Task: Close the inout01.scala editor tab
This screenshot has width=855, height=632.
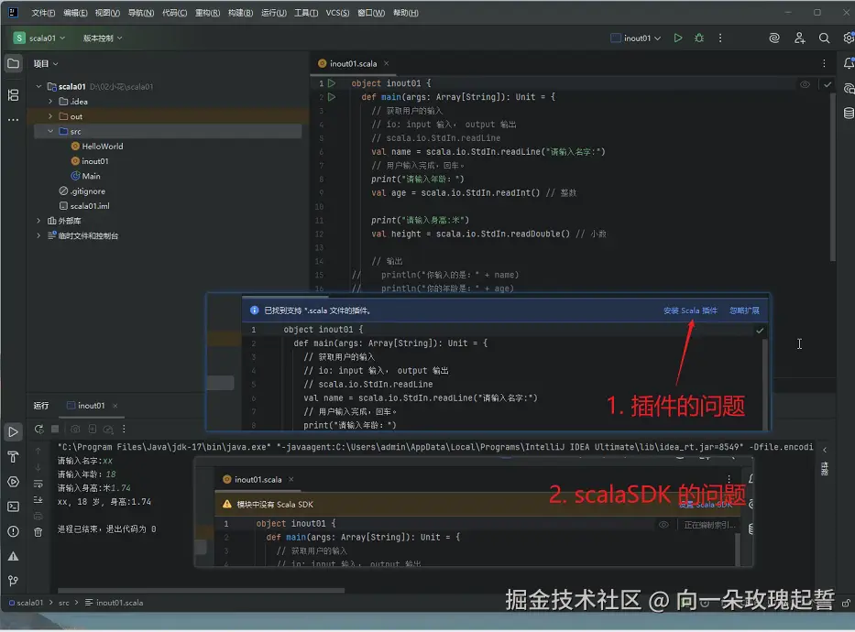Action: (x=386, y=64)
